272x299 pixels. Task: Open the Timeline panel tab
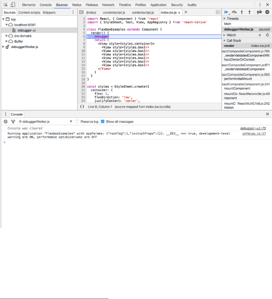125,5
